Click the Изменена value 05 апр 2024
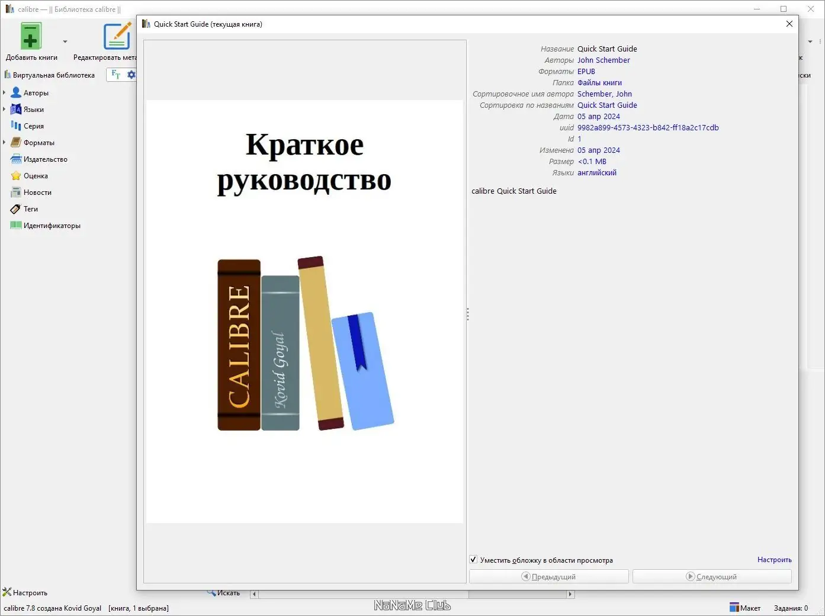Screen dimensions: 825x616 599,150
